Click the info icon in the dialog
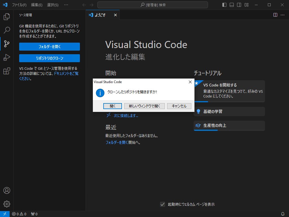Viewport: 289px width, 217px height. click(100, 93)
